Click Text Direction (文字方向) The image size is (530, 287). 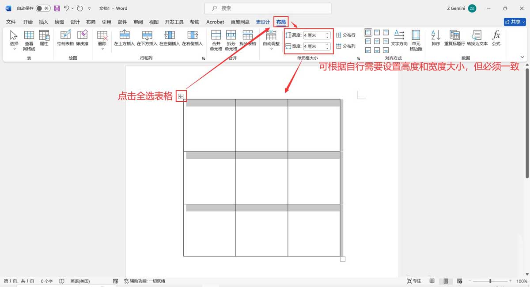point(399,39)
